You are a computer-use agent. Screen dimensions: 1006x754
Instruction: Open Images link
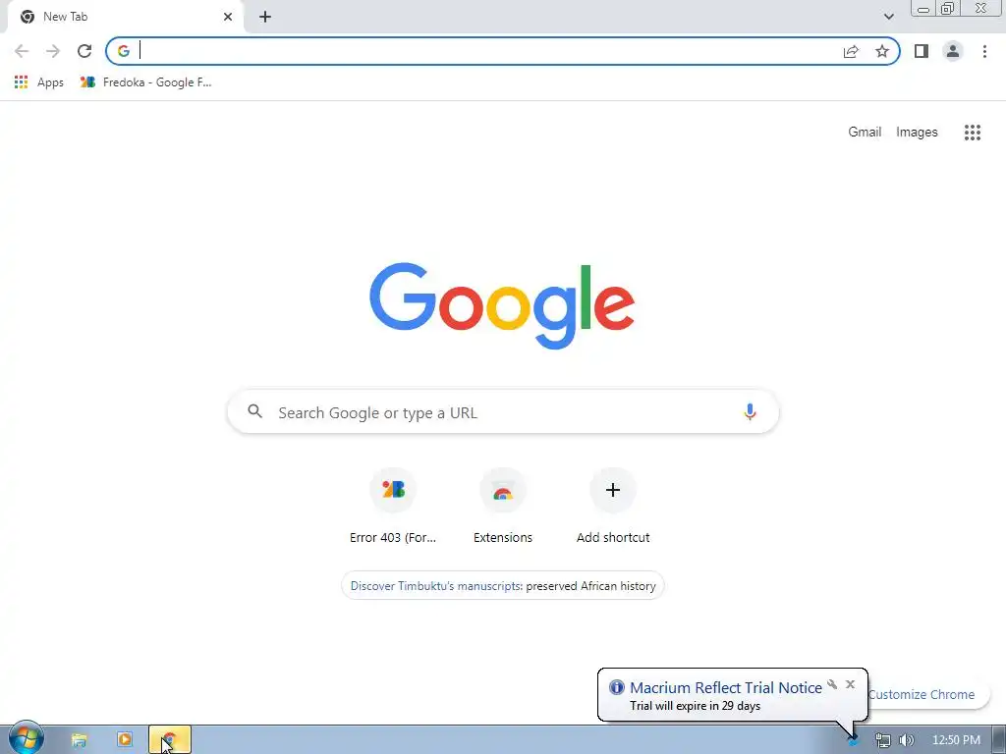click(917, 133)
